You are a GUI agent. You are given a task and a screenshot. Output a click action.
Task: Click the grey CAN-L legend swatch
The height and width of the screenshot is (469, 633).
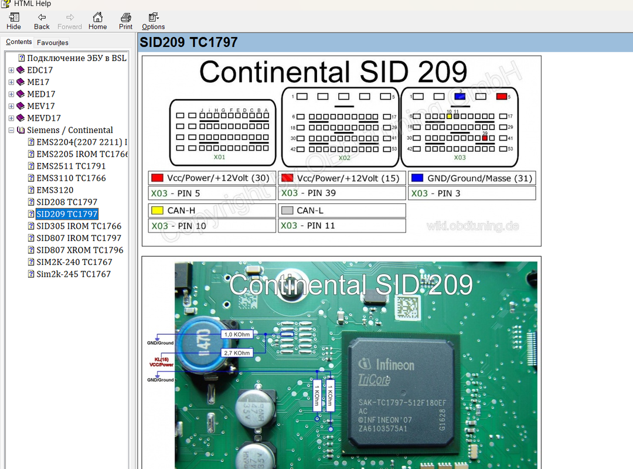pyautogui.click(x=287, y=210)
